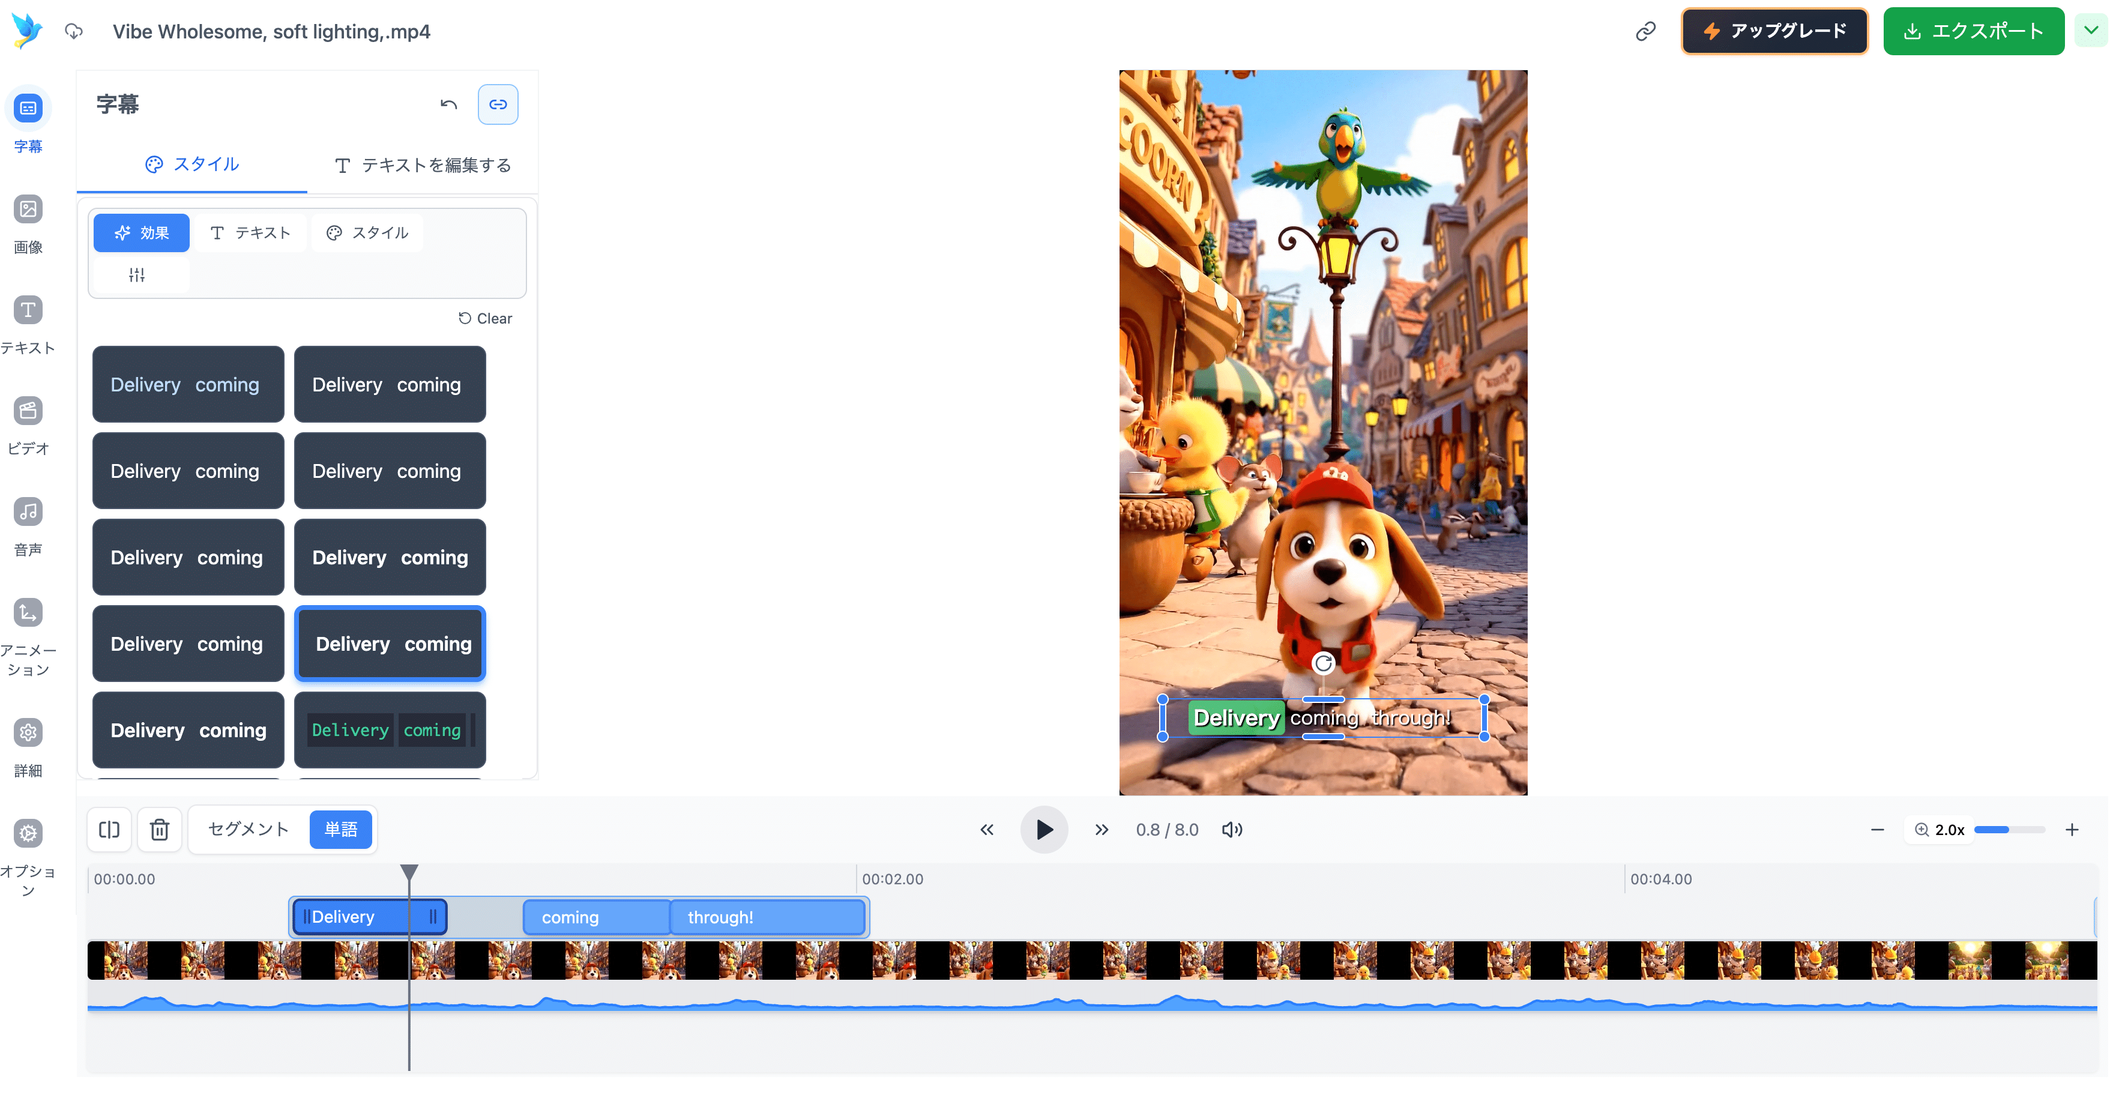Zoom in the timeline with plus
The width and height of the screenshot is (2125, 1095).
click(x=2072, y=829)
